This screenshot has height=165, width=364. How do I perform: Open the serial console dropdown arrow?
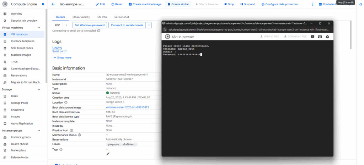[x=149, y=25]
